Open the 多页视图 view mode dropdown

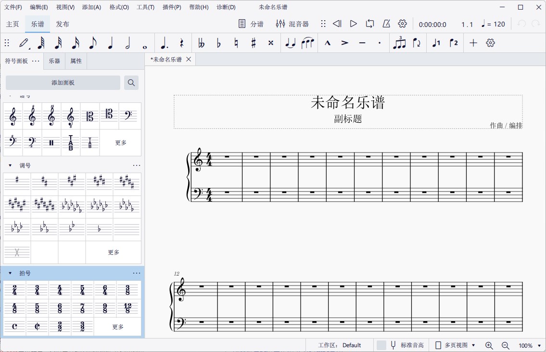tap(454, 345)
